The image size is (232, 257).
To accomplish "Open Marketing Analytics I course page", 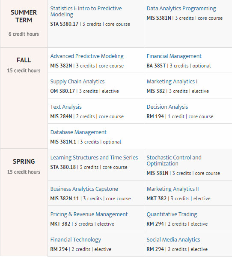I will pos(172,82).
